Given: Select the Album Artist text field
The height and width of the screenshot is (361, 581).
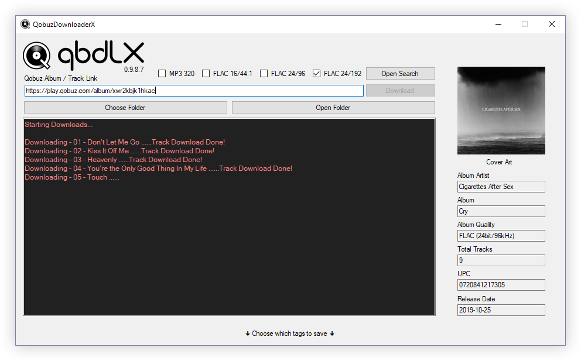Looking at the screenshot, I should (x=501, y=187).
